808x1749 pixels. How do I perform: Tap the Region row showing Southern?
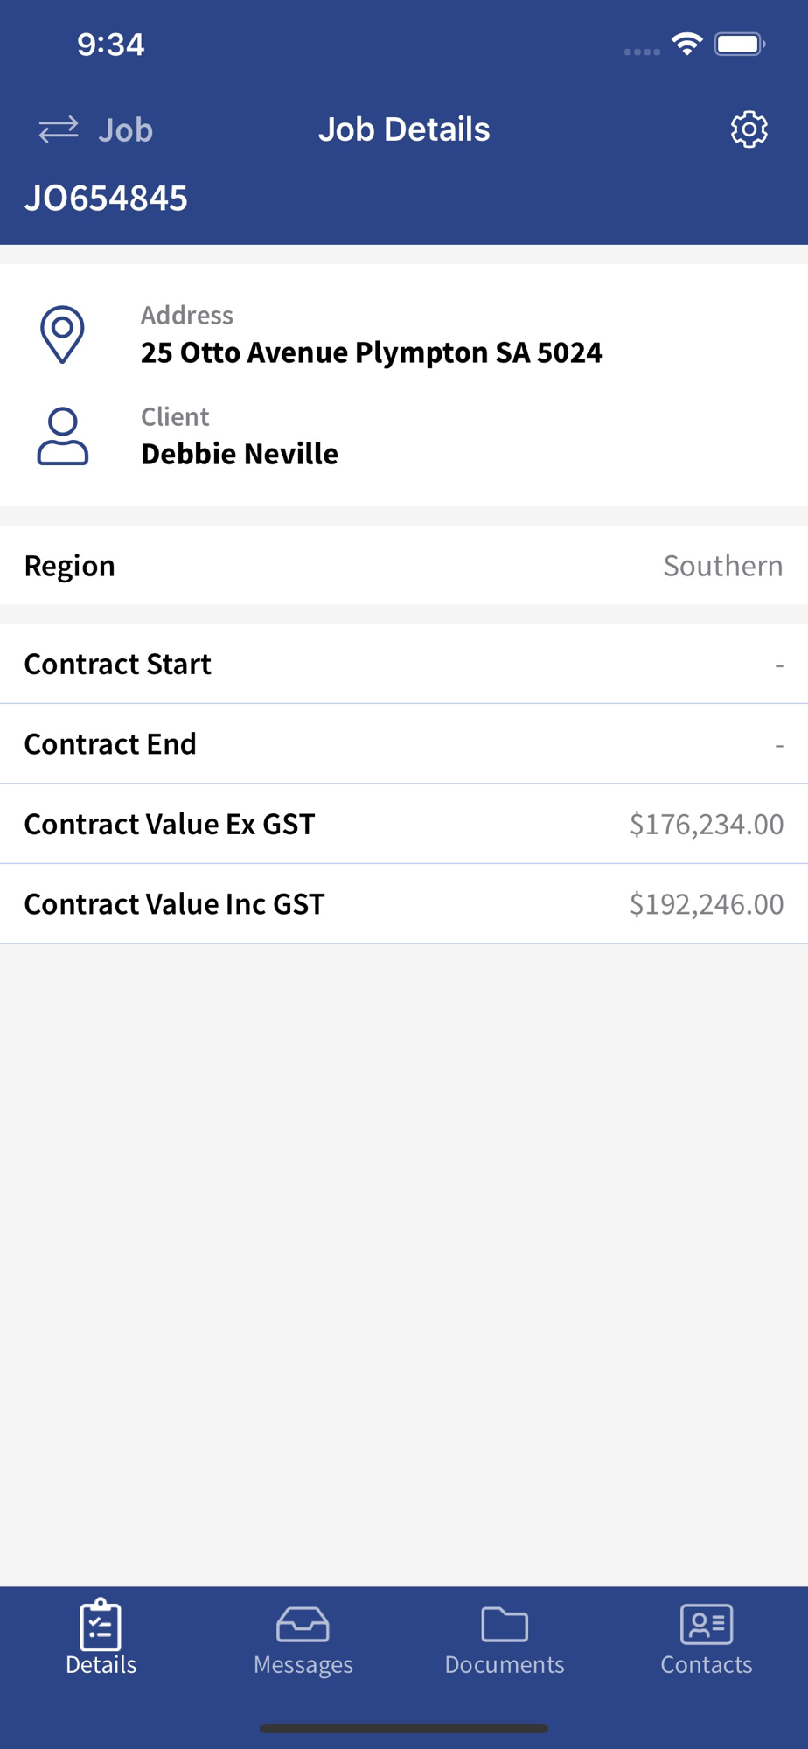click(404, 565)
